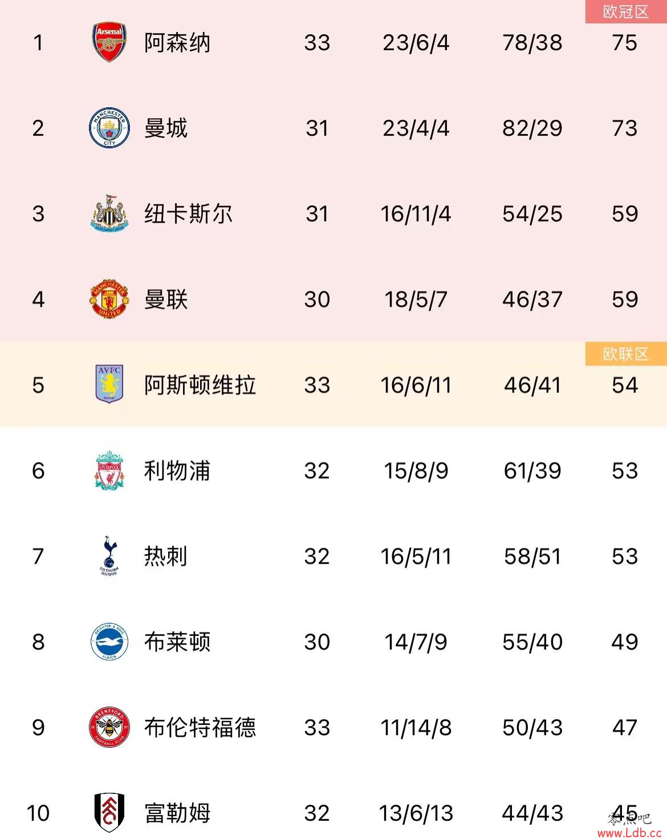This screenshot has height=839, width=667.
Task: Click the Liverpool club crest
Action: (x=109, y=471)
